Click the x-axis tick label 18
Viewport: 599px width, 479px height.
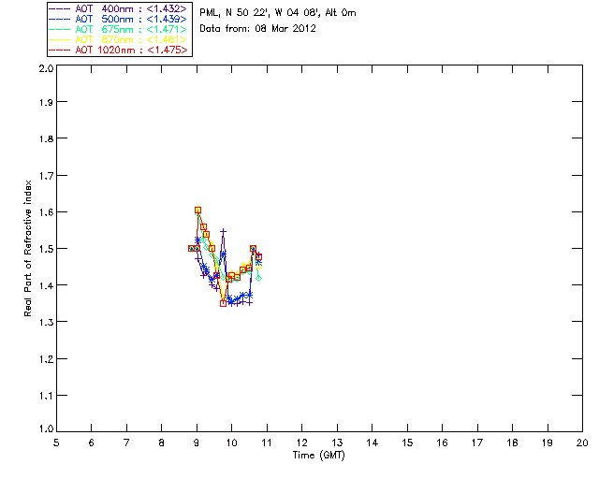(x=512, y=443)
